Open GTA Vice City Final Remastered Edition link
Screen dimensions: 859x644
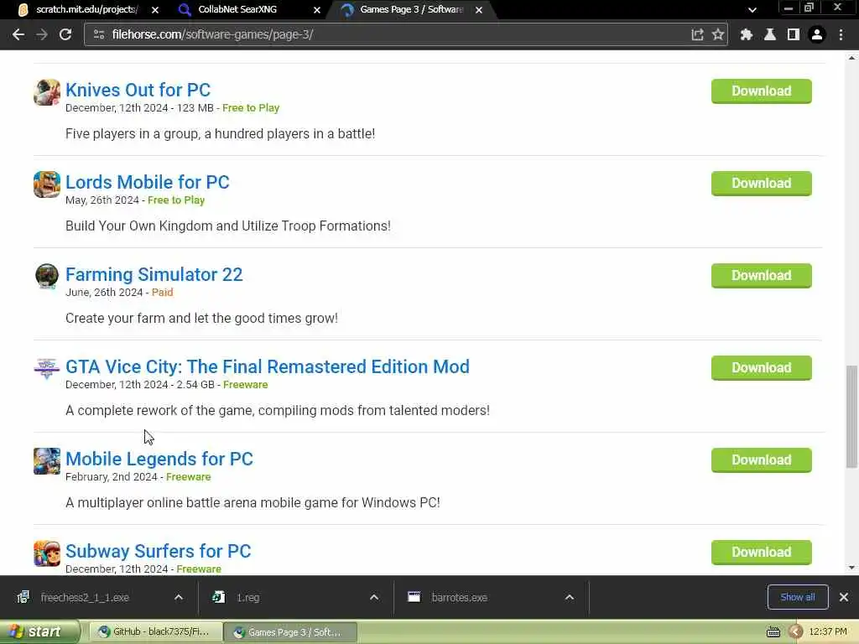268,366
